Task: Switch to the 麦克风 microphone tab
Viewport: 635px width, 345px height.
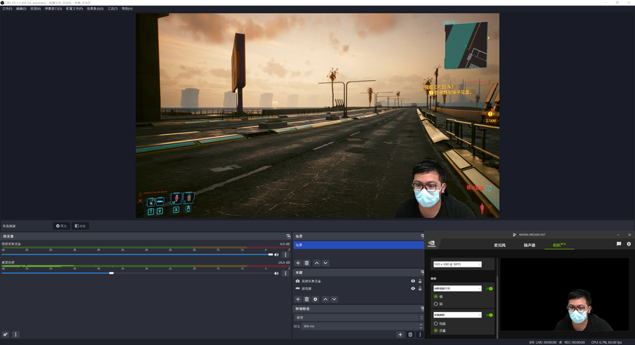Action: pyautogui.click(x=499, y=245)
